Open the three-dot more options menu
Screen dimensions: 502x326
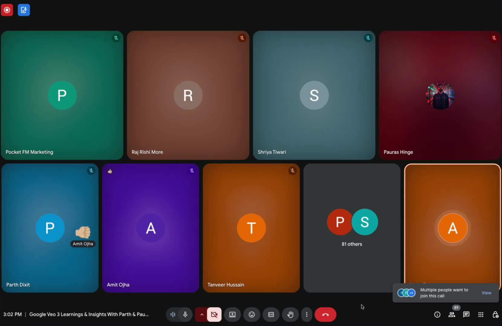click(x=307, y=315)
